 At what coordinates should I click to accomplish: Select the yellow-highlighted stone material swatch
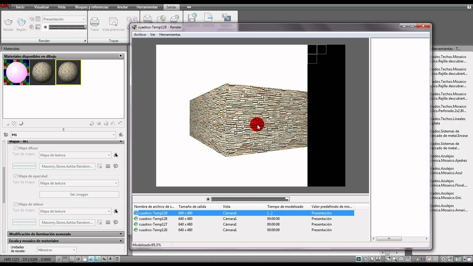tap(68, 72)
